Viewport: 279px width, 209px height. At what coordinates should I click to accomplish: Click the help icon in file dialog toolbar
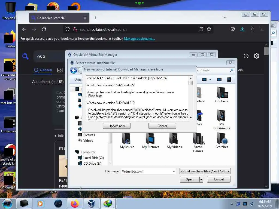click(x=229, y=79)
